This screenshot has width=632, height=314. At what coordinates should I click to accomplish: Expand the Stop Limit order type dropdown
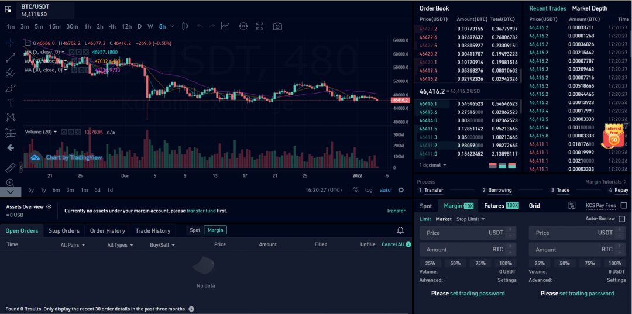click(470, 219)
